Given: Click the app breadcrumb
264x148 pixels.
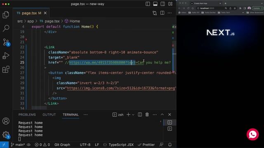Looking at the screenshot, I should (31, 21).
